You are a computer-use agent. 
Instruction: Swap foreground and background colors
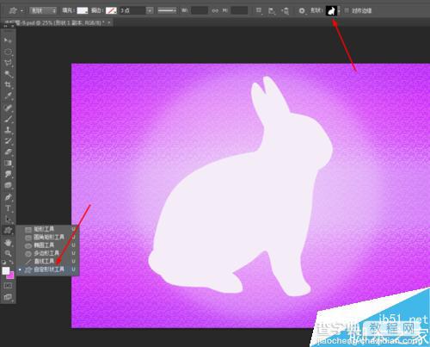[11, 262]
